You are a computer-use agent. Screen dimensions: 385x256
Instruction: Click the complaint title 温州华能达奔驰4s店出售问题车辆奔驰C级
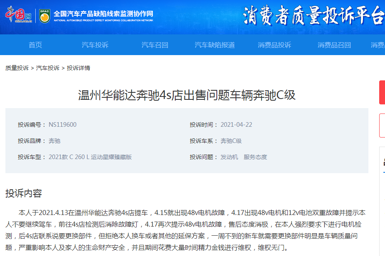[186, 95]
